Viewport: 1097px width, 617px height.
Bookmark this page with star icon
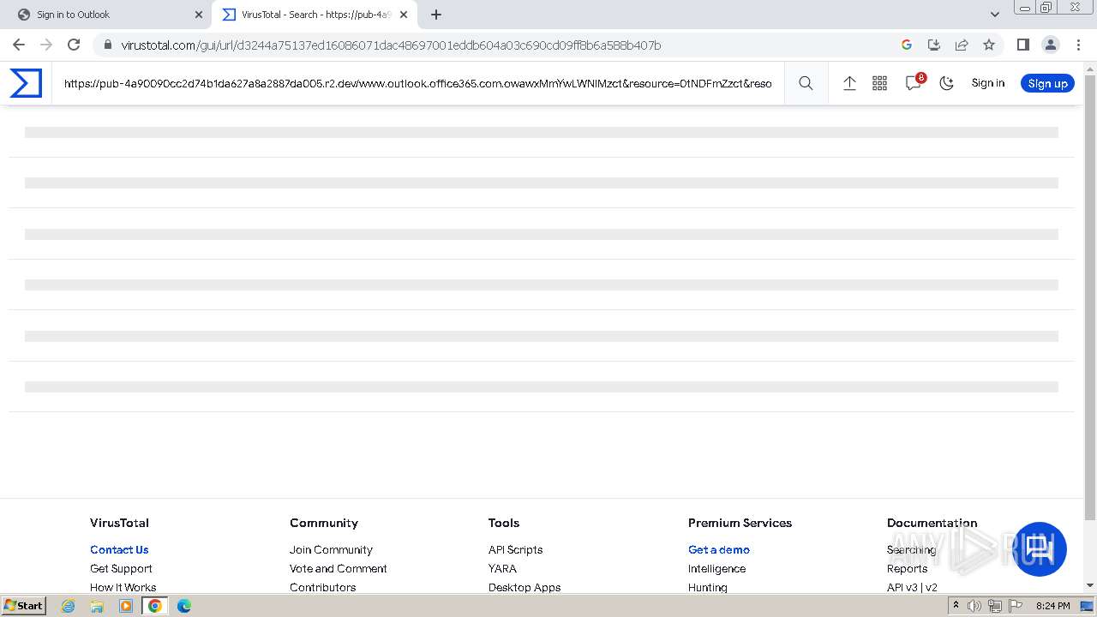(x=989, y=45)
